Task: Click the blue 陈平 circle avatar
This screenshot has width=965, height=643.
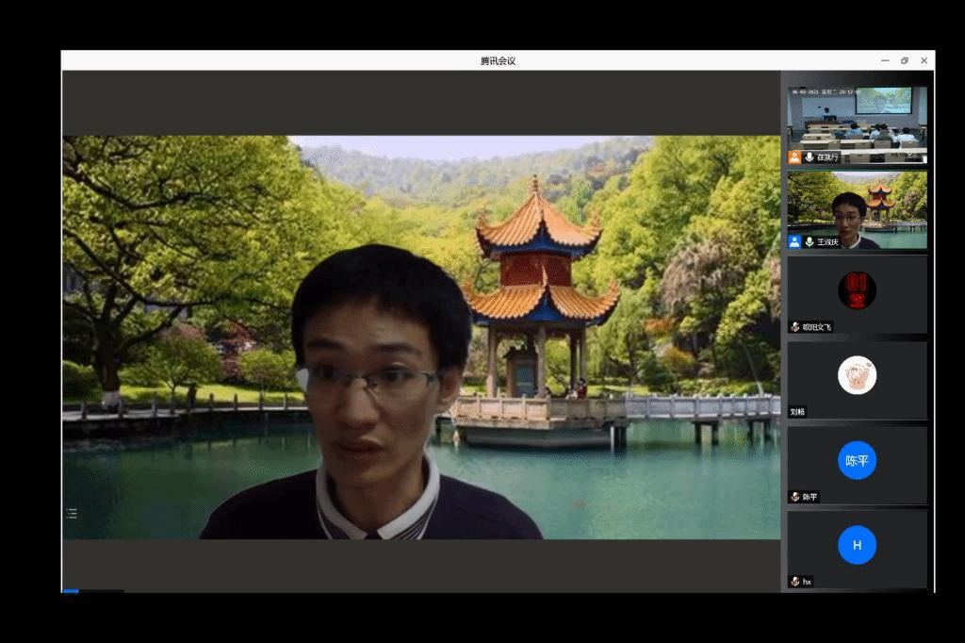Action: click(x=857, y=460)
